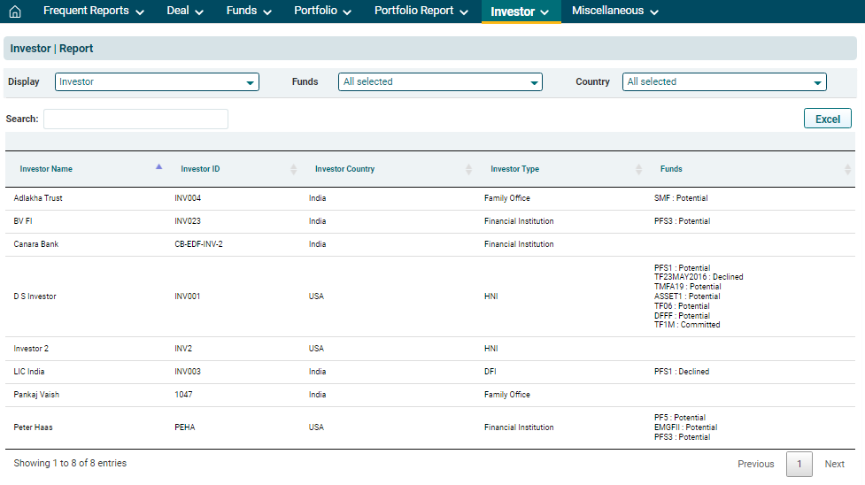
Task: Expand the Portfolio Report menu
Action: pyautogui.click(x=421, y=12)
